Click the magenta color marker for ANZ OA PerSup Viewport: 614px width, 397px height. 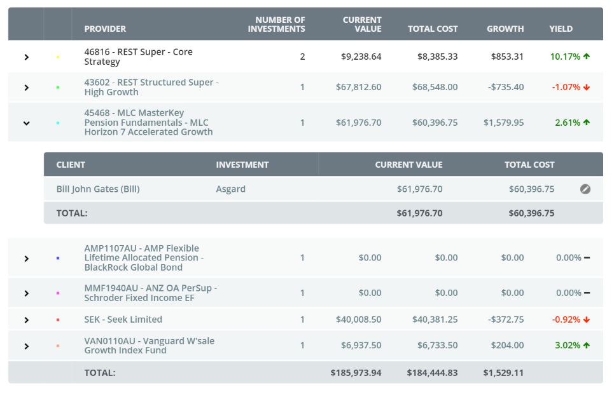[58, 293]
